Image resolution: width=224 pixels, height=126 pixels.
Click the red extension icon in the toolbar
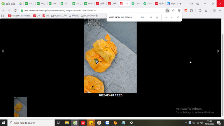(x=186, y=10)
